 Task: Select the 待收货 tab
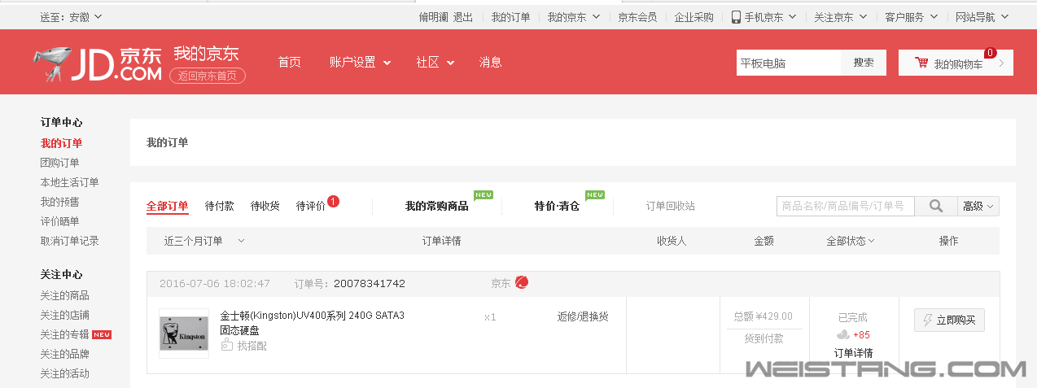(265, 207)
